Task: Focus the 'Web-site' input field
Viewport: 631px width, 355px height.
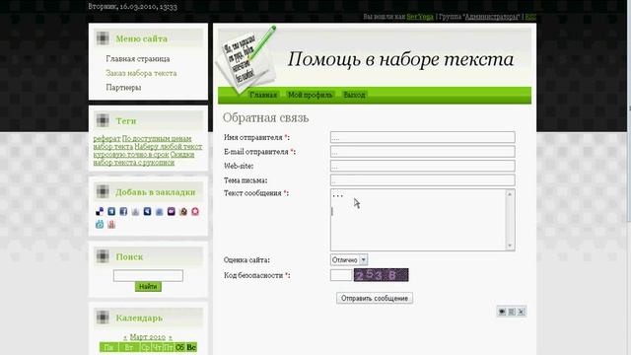Action: pyautogui.click(x=423, y=166)
